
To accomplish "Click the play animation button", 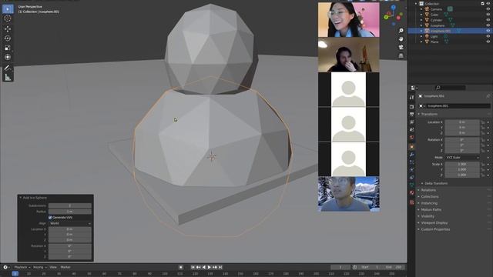I will pyautogui.click(x=209, y=267).
